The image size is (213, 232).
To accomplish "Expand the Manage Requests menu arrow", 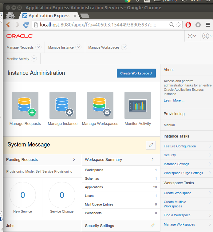I will 38,47.
